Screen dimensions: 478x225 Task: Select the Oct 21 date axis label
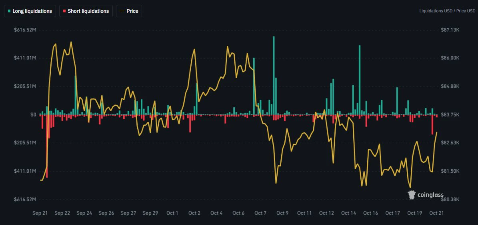coord(436,213)
